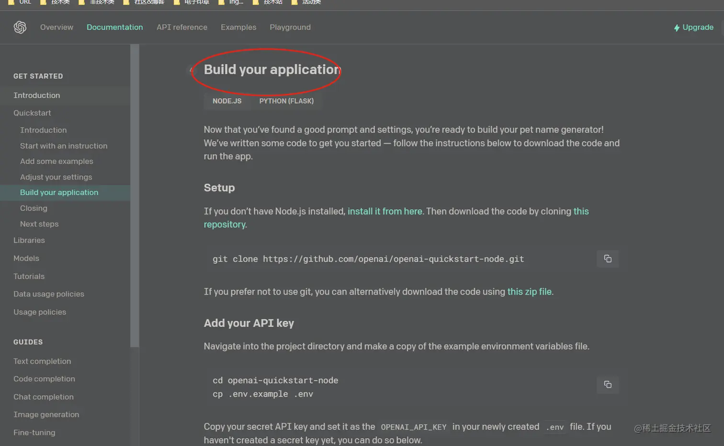This screenshot has height=446, width=724.
Task: Download using 'this zip file' link
Action: tap(529, 292)
